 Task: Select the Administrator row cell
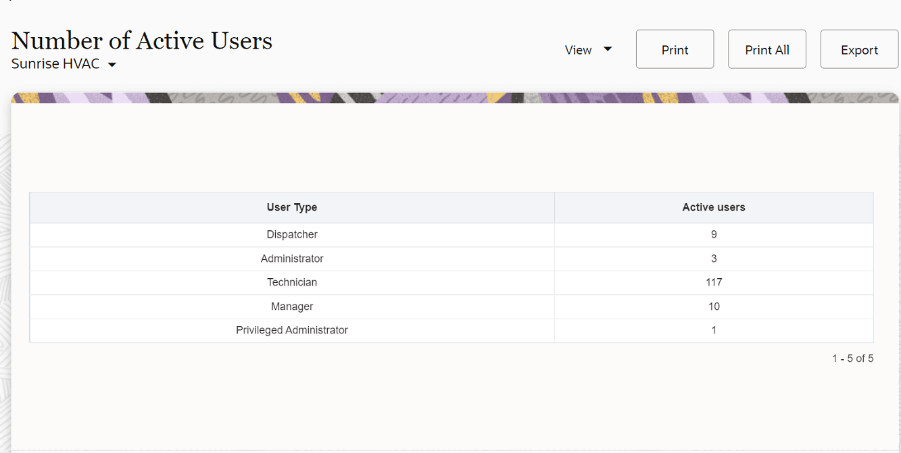tap(291, 259)
